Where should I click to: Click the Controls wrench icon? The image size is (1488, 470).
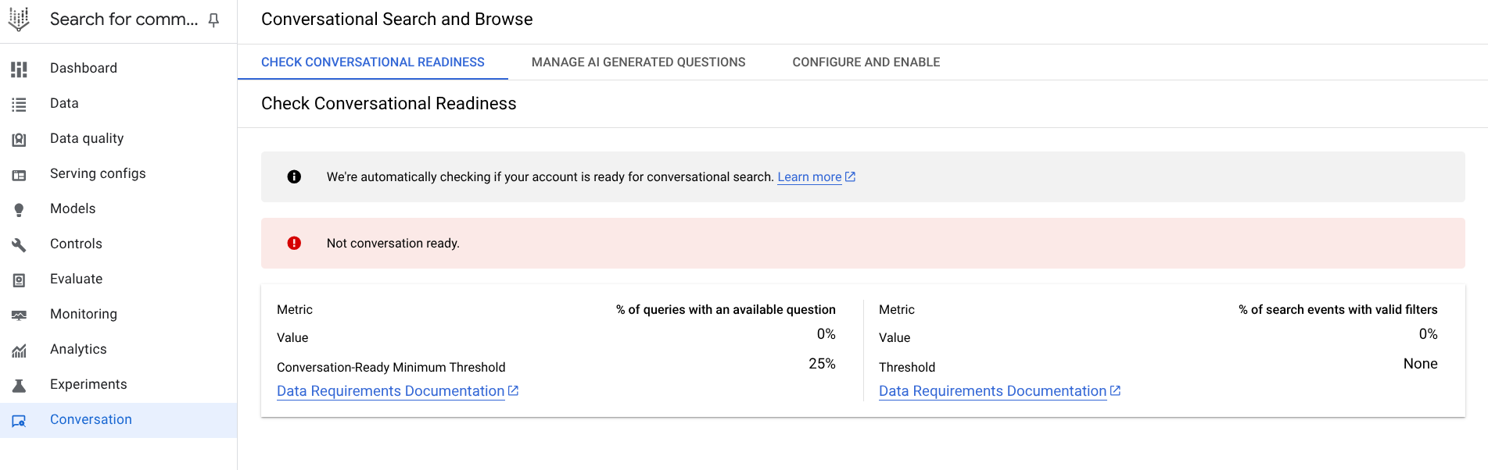19,245
